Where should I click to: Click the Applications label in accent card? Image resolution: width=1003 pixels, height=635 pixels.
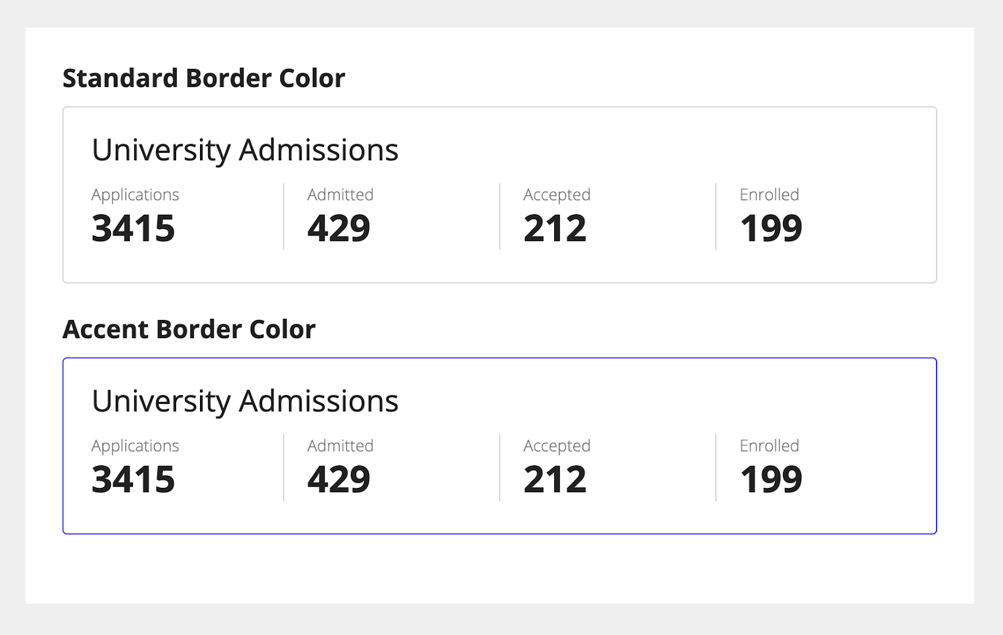coord(135,446)
